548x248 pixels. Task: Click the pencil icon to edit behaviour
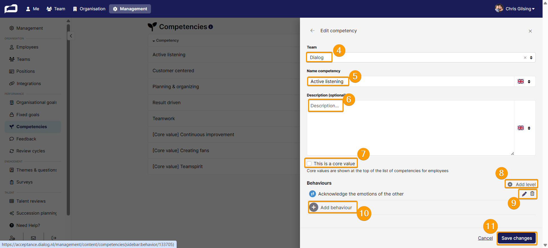click(x=524, y=194)
